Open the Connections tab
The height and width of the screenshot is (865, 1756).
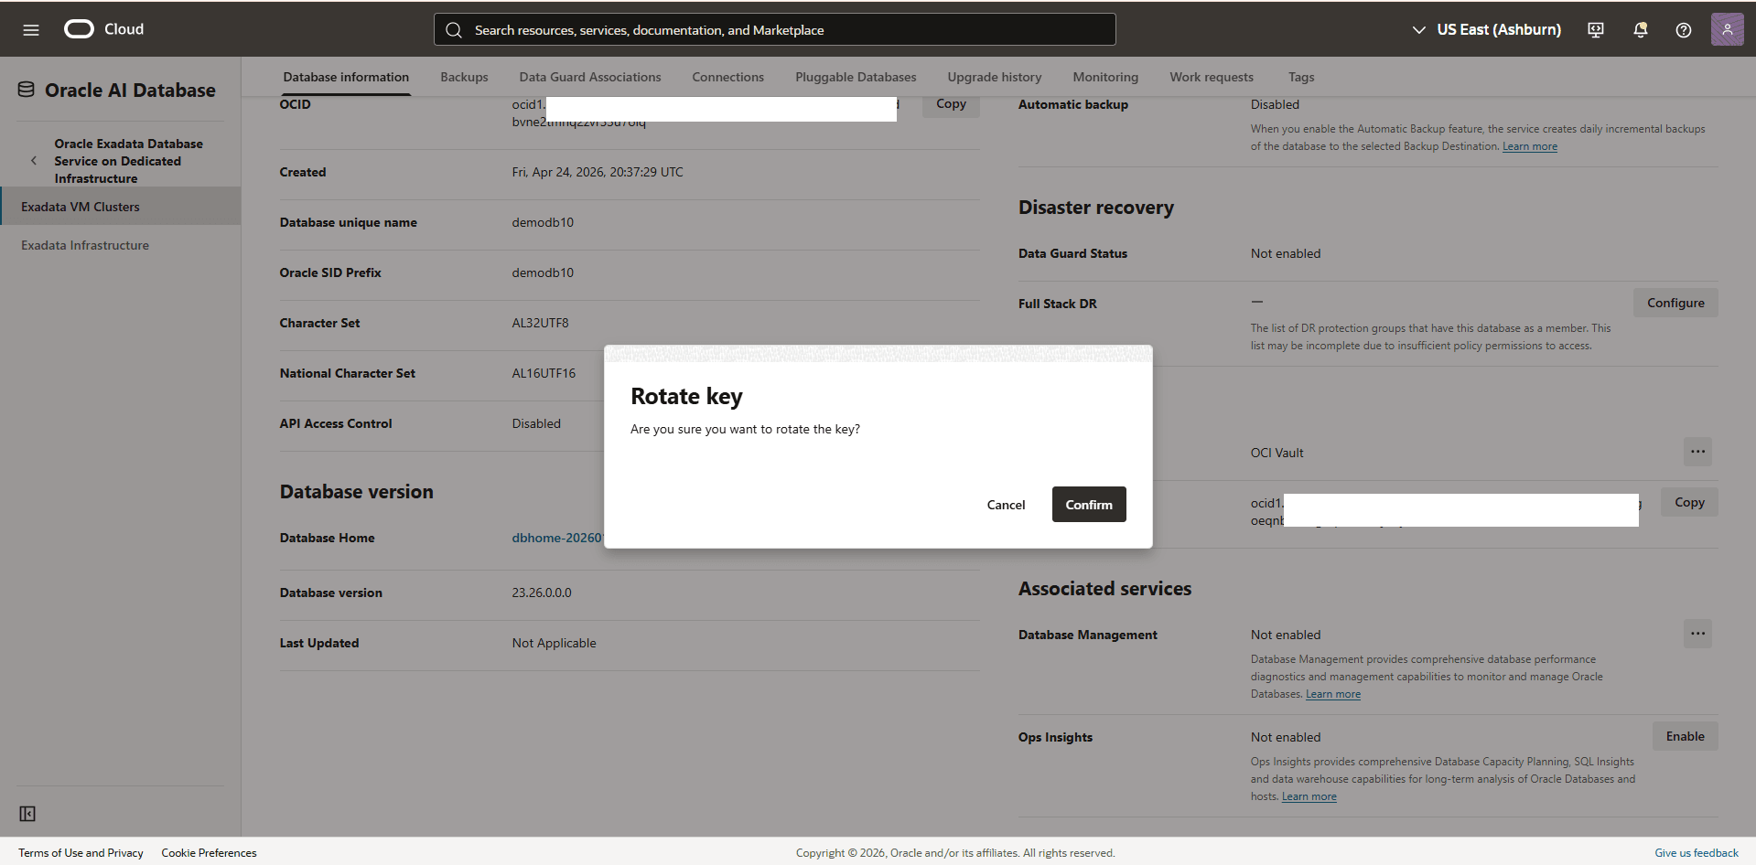pos(728,77)
